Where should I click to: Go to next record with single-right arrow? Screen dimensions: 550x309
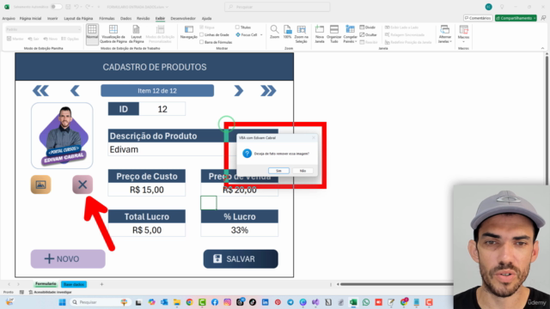tap(239, 91)
